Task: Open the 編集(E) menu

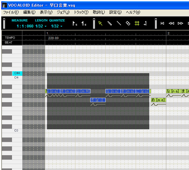Action: click(x=29, y=12)
